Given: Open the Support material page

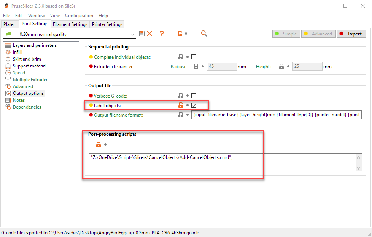Looking at the screenshot, I should pos(30,66).
